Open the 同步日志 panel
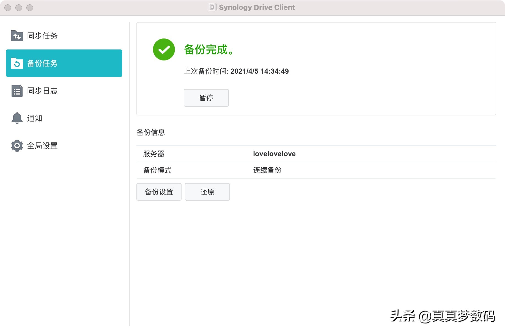The image size is (505, 332). 42,91
